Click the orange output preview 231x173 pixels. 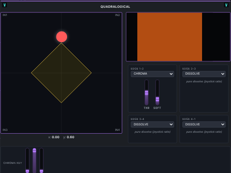click(169, 37)
